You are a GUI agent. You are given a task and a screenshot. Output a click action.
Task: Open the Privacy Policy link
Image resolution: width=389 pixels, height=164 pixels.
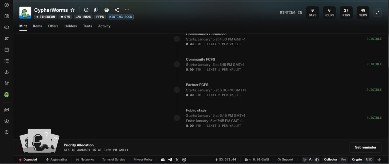click(x=143, y=159)
